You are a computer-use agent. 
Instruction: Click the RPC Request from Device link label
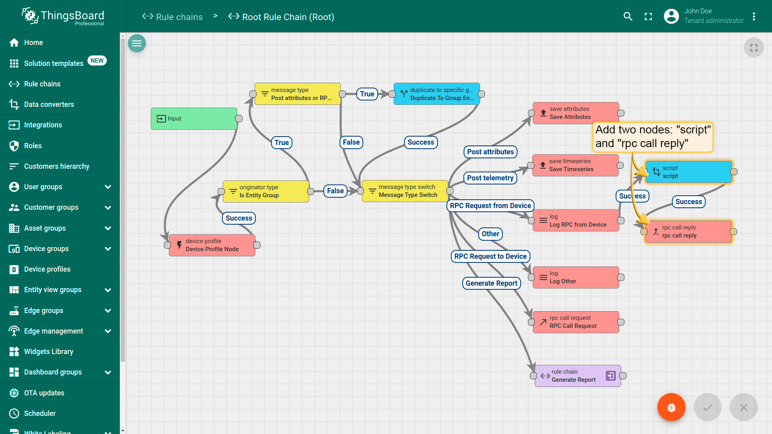[x=490, y=206]
